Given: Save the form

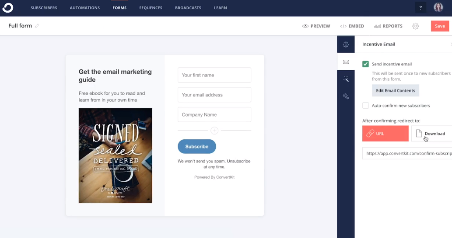Looking at the screenshot, I should (440, 26).
